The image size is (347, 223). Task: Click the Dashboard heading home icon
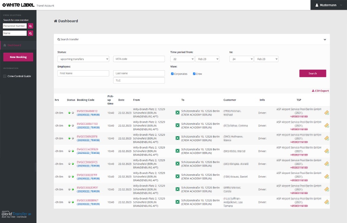(56, 21)
